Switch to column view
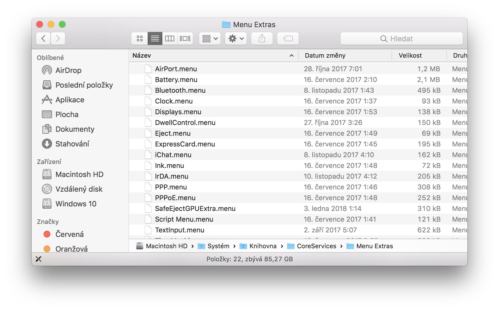 (x=170, y=38)
